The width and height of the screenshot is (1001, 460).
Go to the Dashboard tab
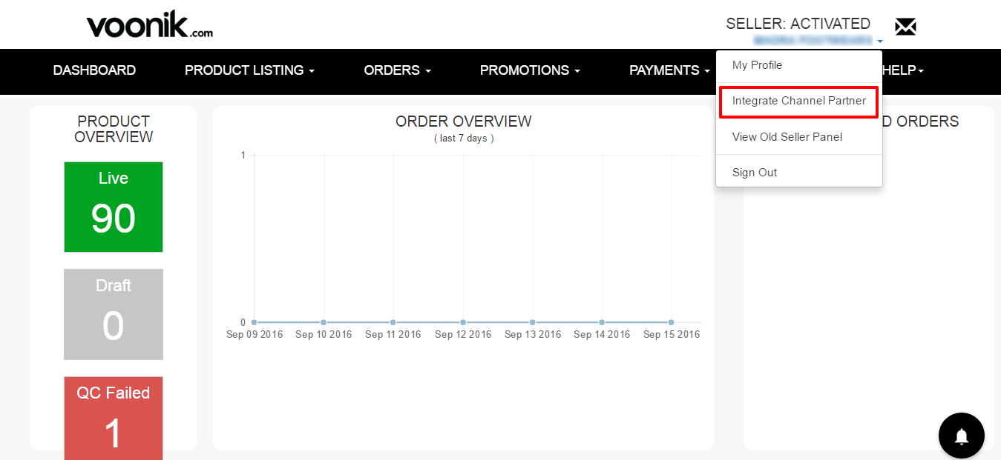click(94, 70)
